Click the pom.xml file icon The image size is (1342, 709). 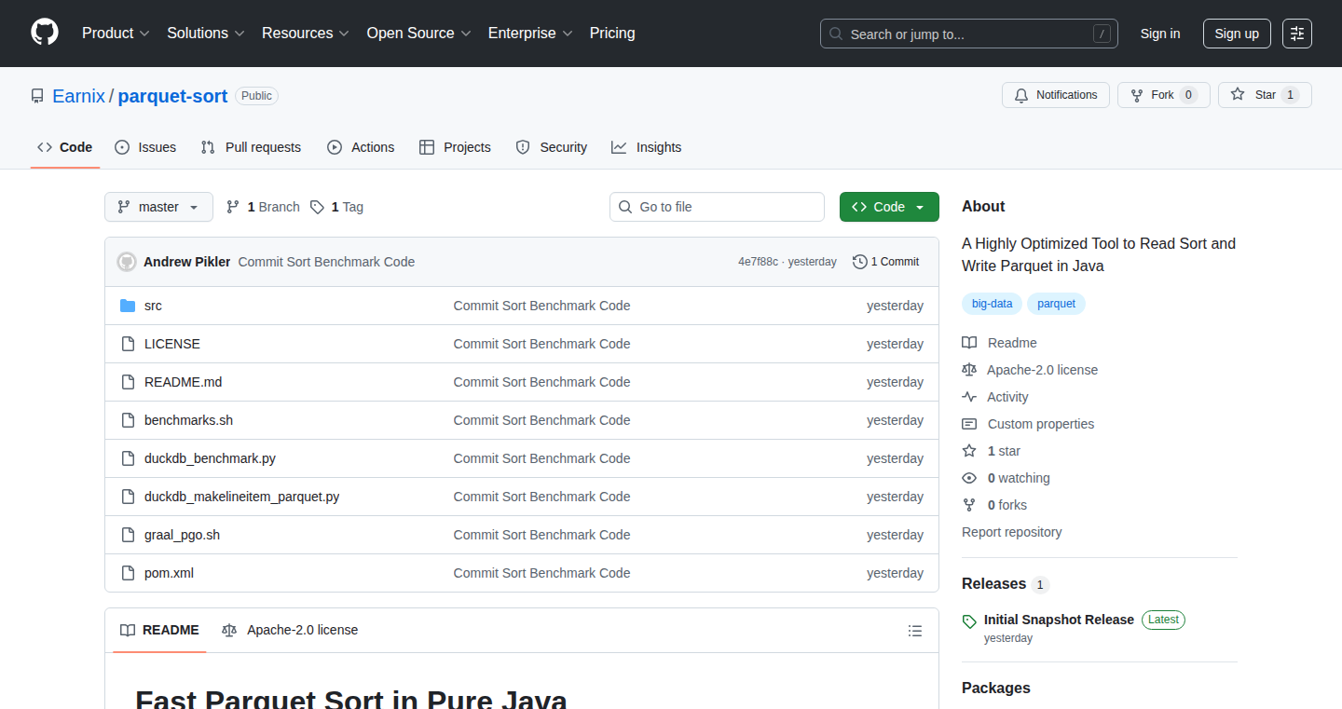coord(128,573)
